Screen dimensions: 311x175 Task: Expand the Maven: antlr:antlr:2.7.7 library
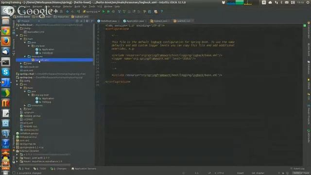(17, 158)
